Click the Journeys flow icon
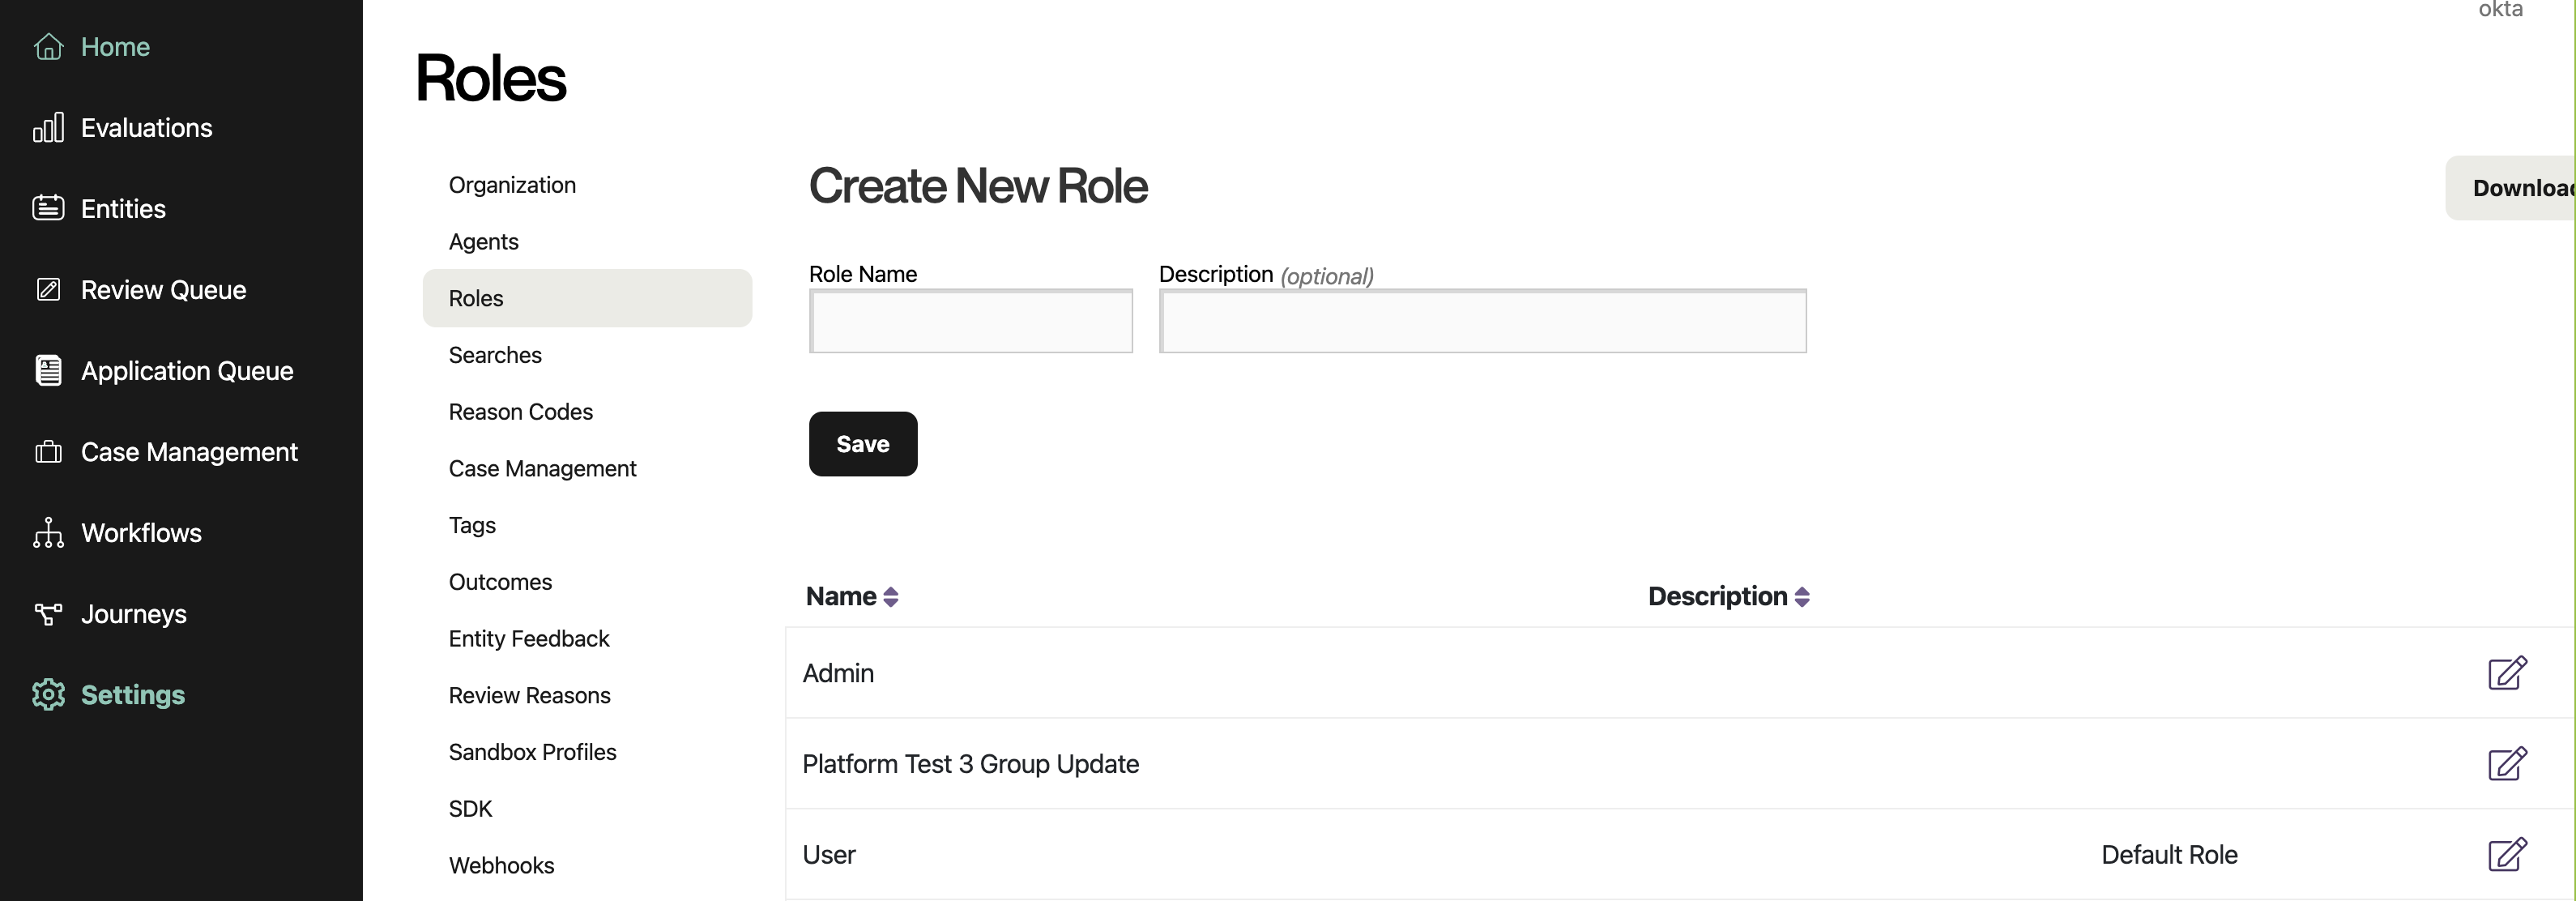The image size is (2576, 901). click(x=48, y=614)
